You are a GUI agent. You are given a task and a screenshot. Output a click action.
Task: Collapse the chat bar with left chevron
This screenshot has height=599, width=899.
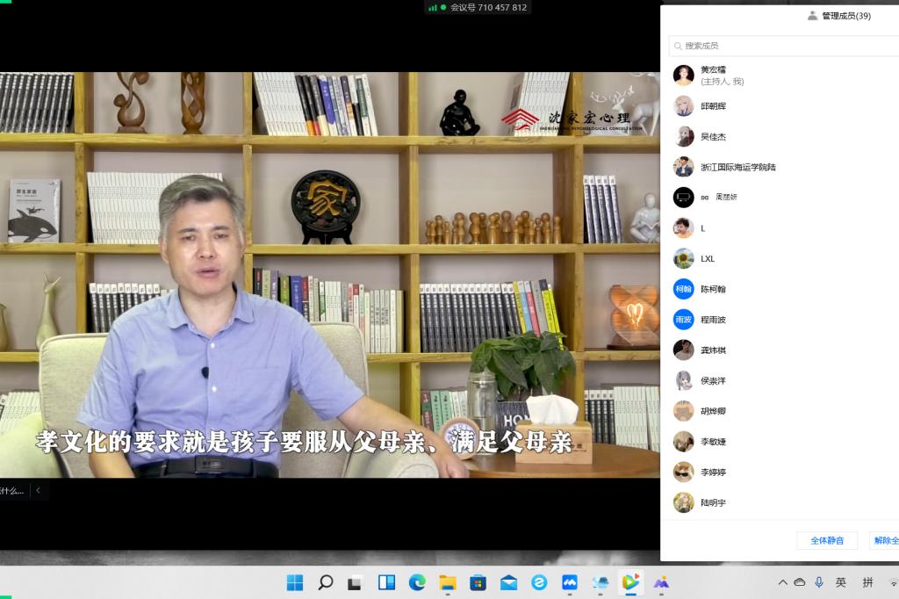point(38,490)
